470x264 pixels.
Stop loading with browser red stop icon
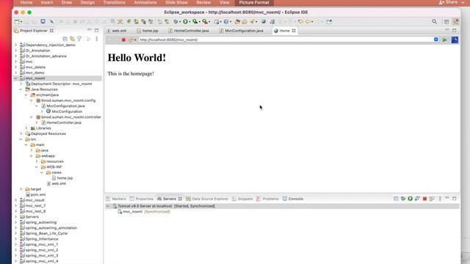coord(123,40)
